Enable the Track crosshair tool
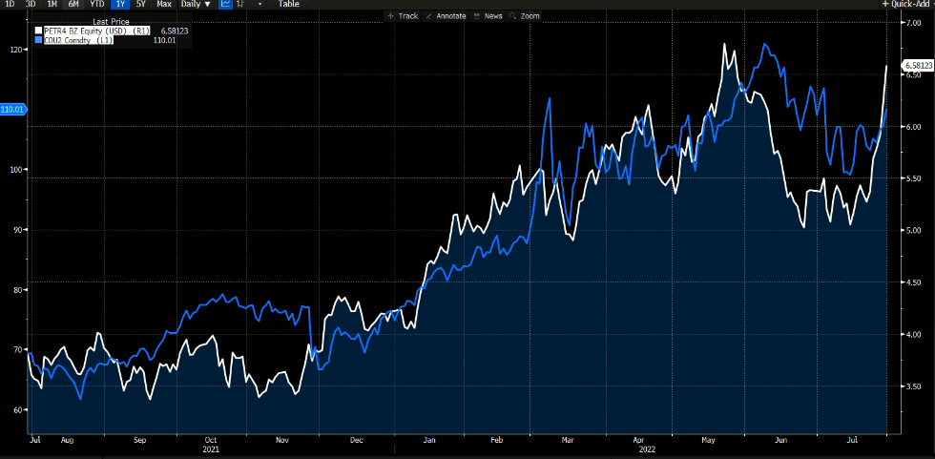935x459 pixels. [403, 16]
